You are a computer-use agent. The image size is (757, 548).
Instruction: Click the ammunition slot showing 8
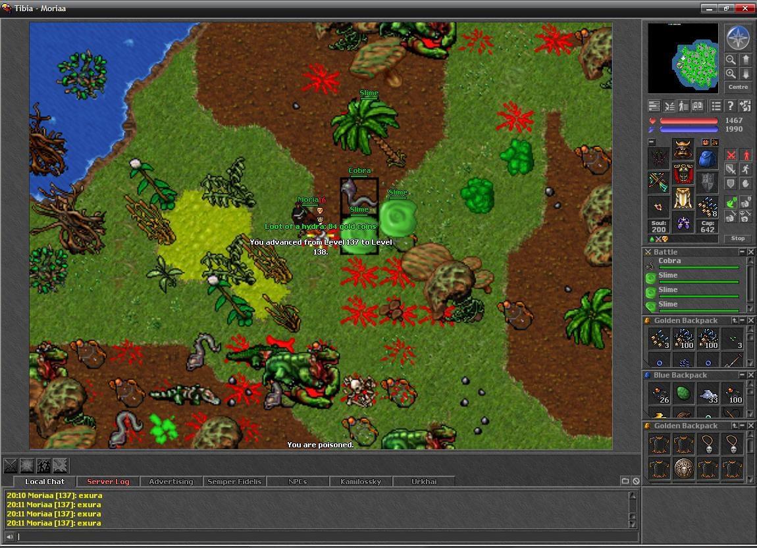tap(707, 207)
